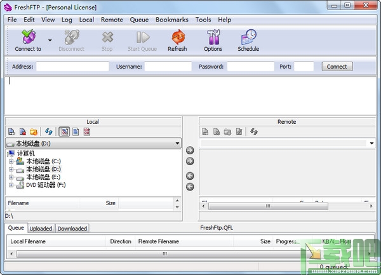The image size is (381, 275).
Task: Toggle the binary mode icon in Local toolbar
Action: [87, 131]
